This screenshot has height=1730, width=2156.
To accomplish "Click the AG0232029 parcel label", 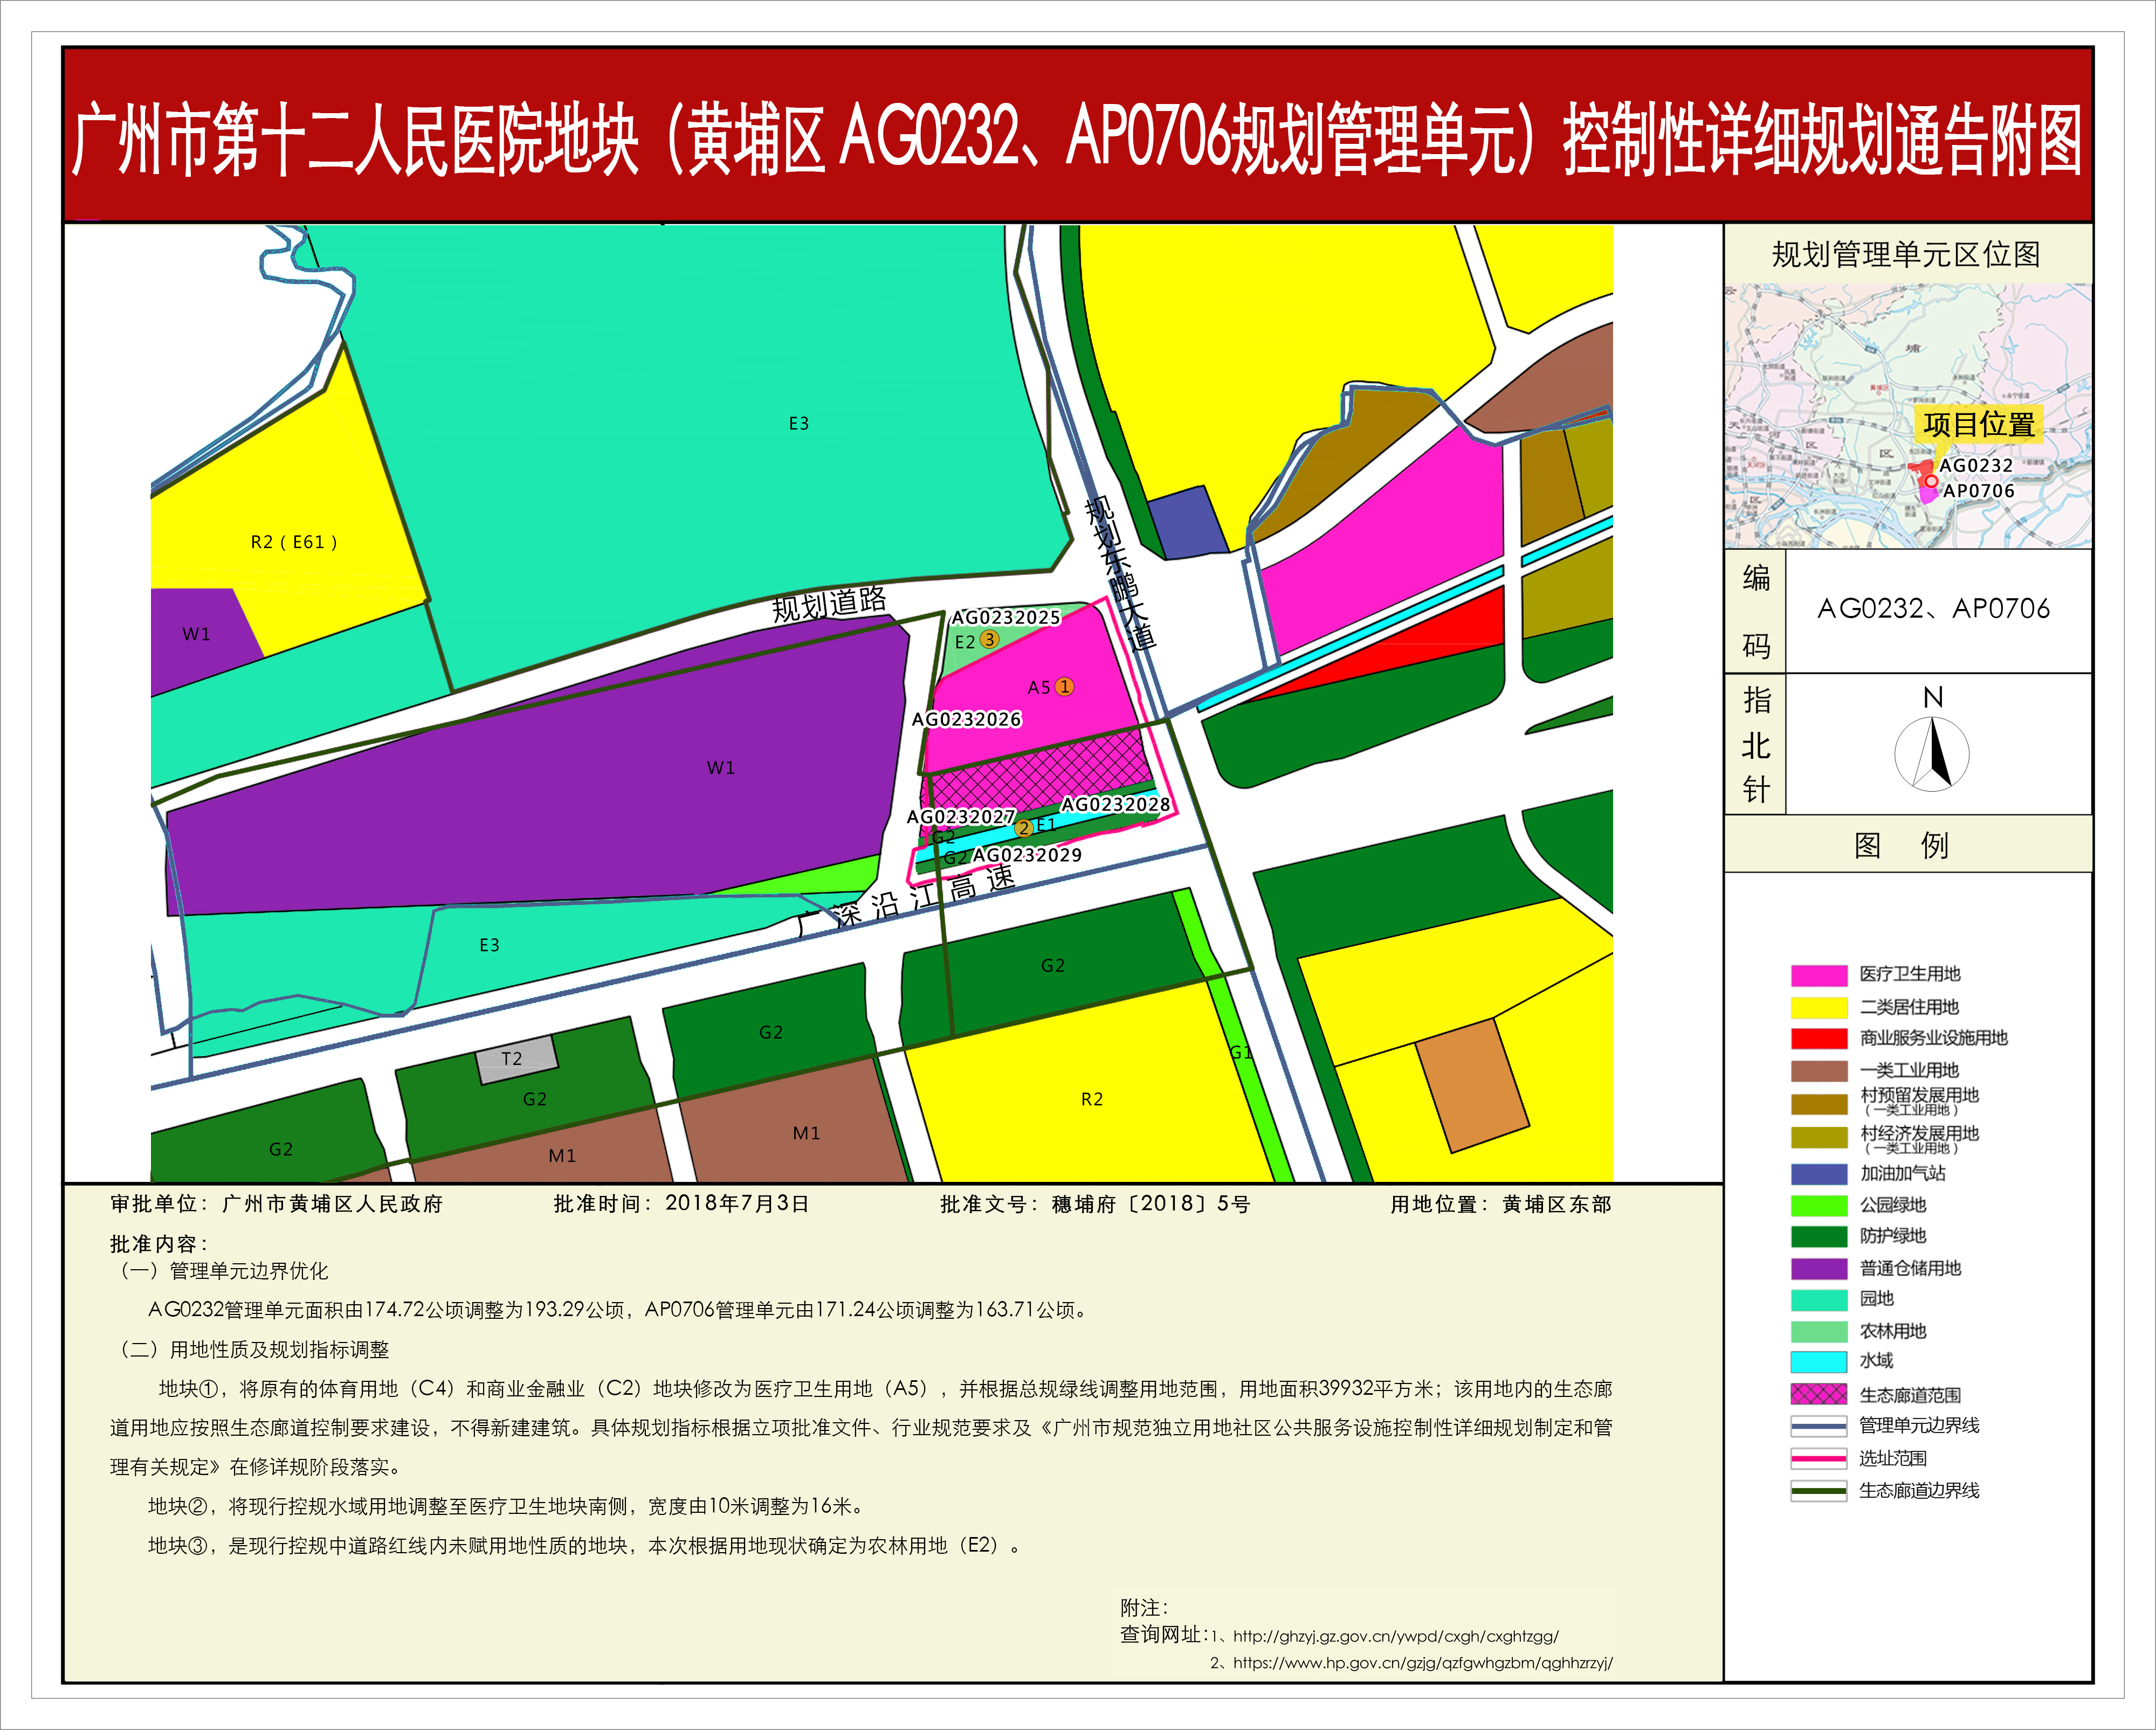I will [x=1027, y=855].
